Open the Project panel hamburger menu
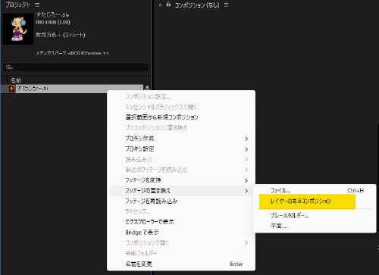 click(37, 5)
